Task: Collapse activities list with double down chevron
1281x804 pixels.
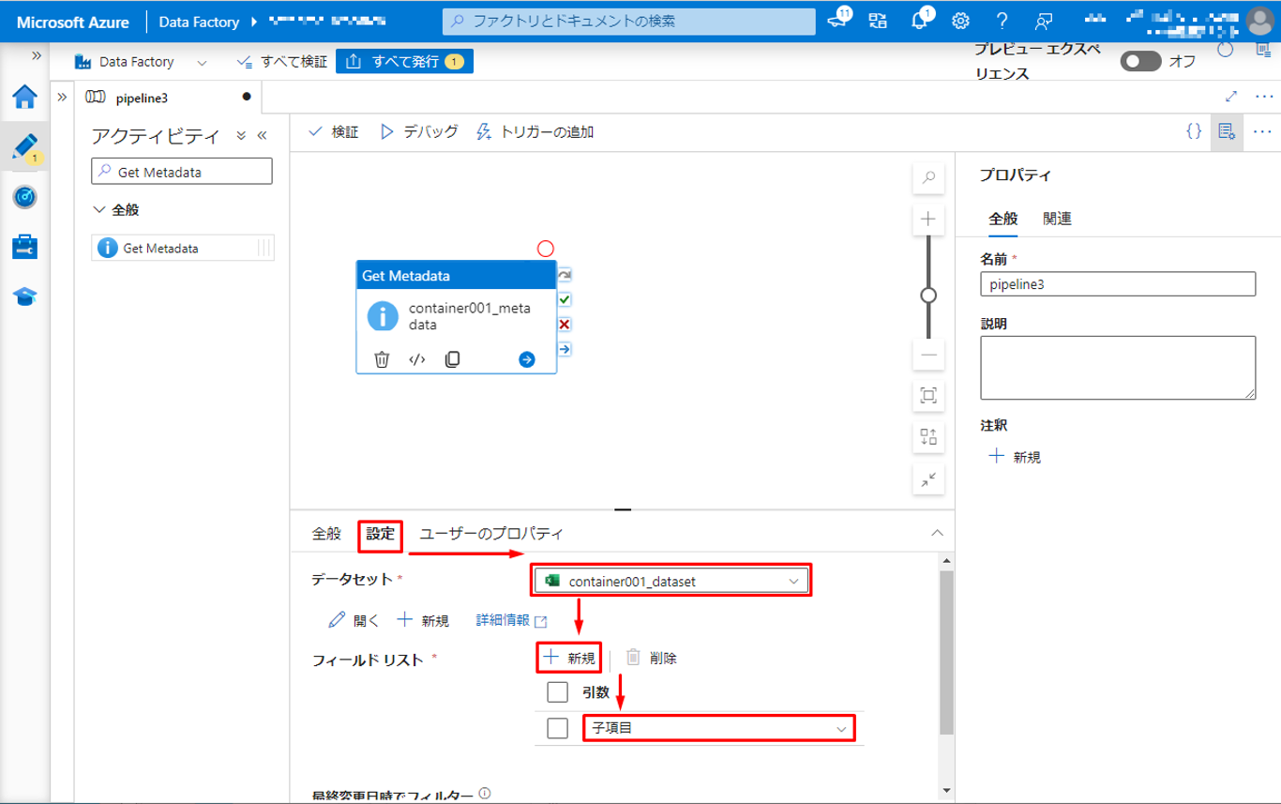Action: click(241, 136)
